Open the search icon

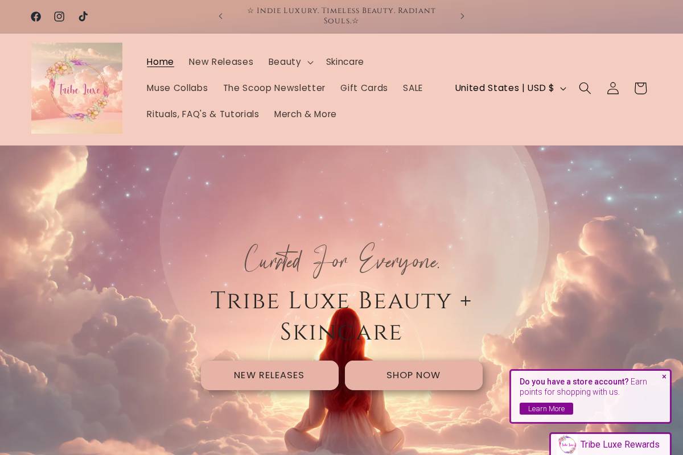[585, 88]
